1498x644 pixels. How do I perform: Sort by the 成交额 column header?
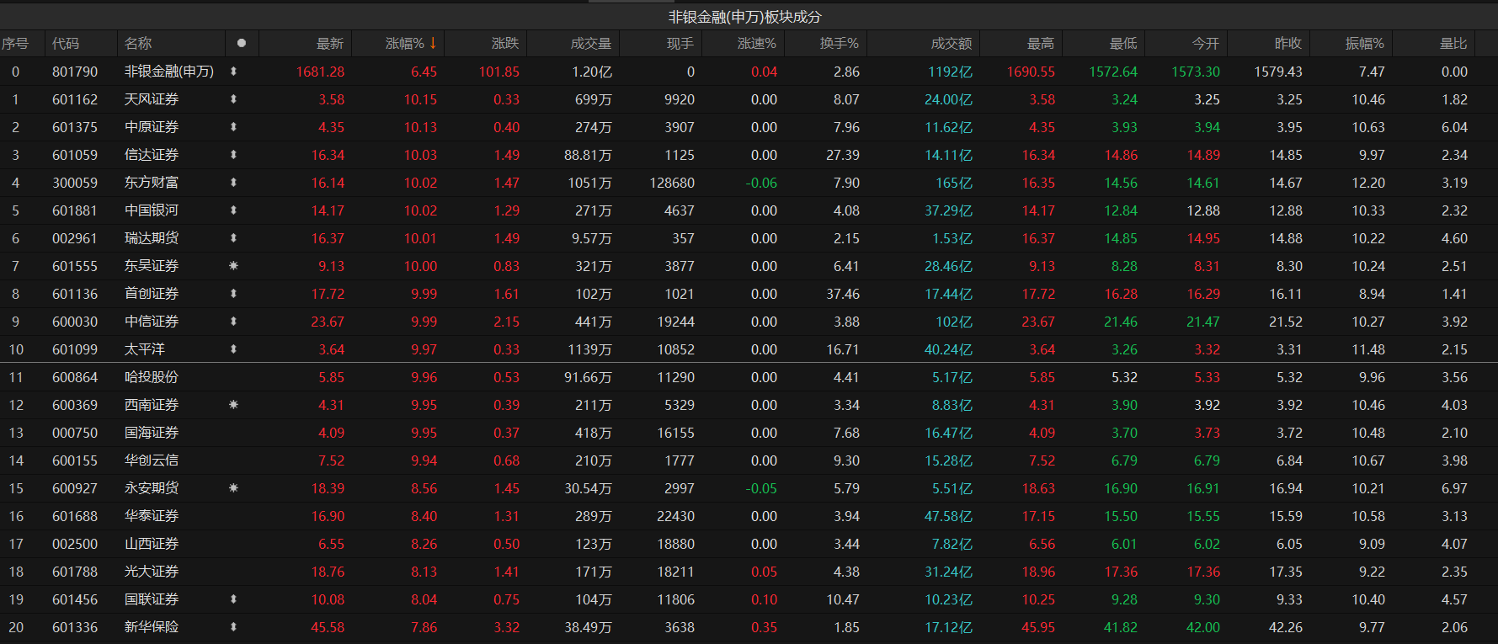952,43
